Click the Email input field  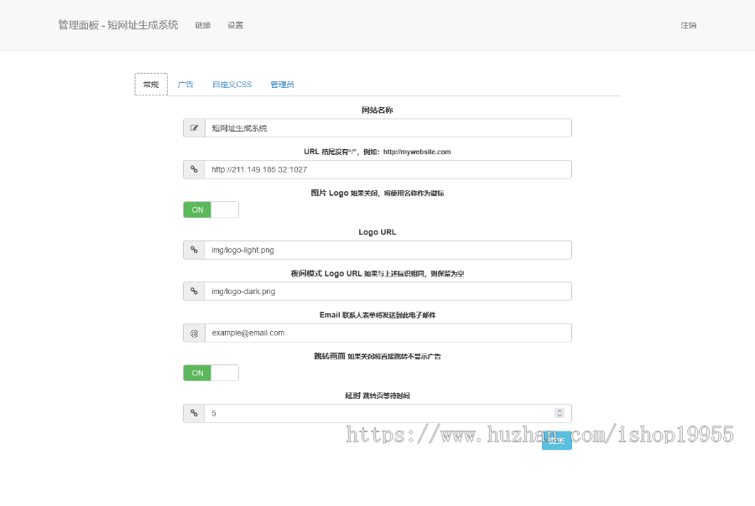click(388, 333)
